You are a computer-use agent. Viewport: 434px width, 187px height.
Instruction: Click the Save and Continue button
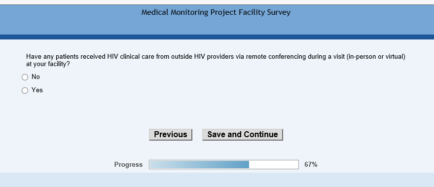tap(243, 135)
